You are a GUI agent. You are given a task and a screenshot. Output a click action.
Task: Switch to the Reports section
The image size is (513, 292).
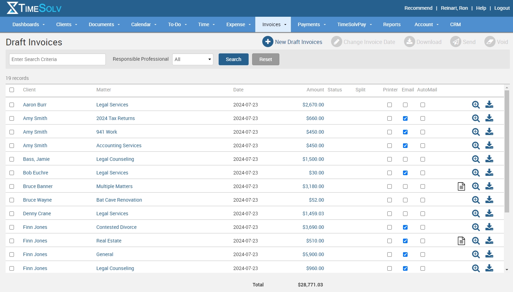(391, 24)
